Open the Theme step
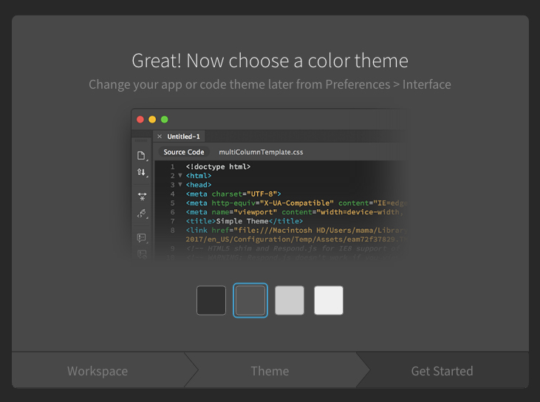Viewport: 540px width, 402px height. (x=270, y=371)
